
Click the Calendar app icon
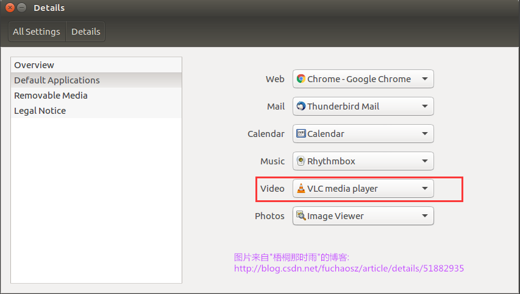tap(301, 134)
